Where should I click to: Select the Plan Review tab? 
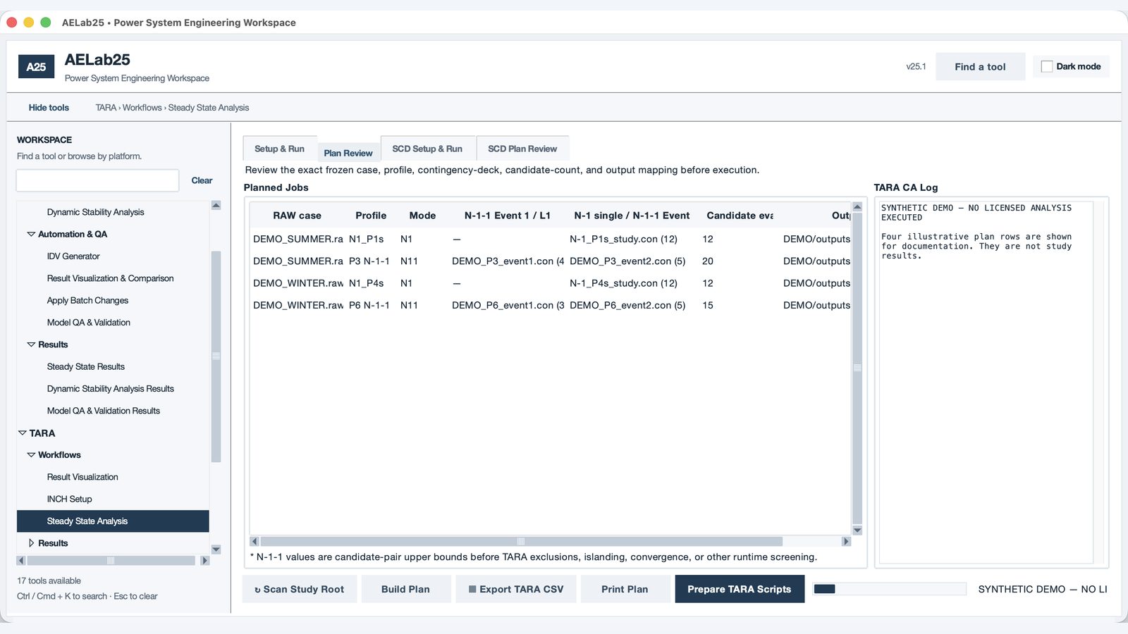tap(348, 153)
